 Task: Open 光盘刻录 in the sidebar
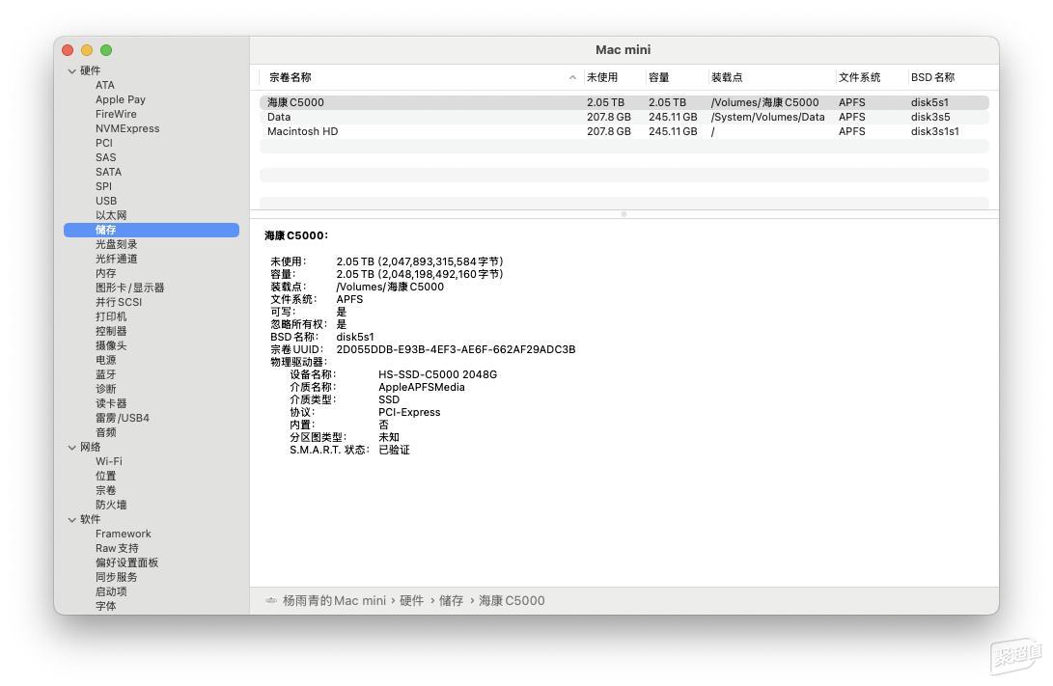(116, 244)
